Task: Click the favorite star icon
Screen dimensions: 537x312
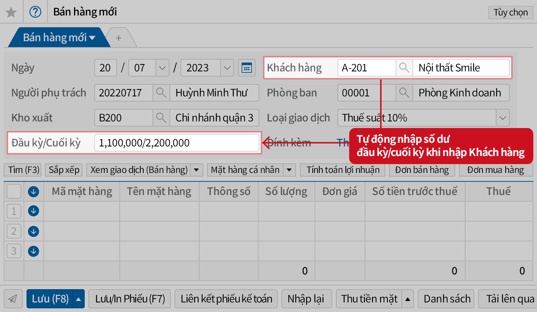Action: pyautogui.click(x=11, y=12)
